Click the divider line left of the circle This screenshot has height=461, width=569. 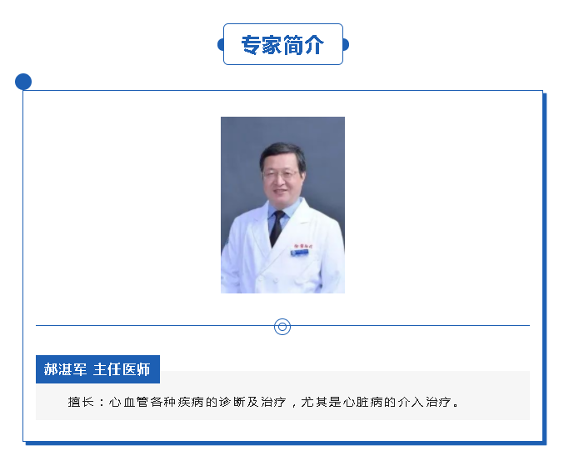point(155,326)
